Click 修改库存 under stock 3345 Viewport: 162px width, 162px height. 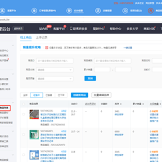pos(119,155)
